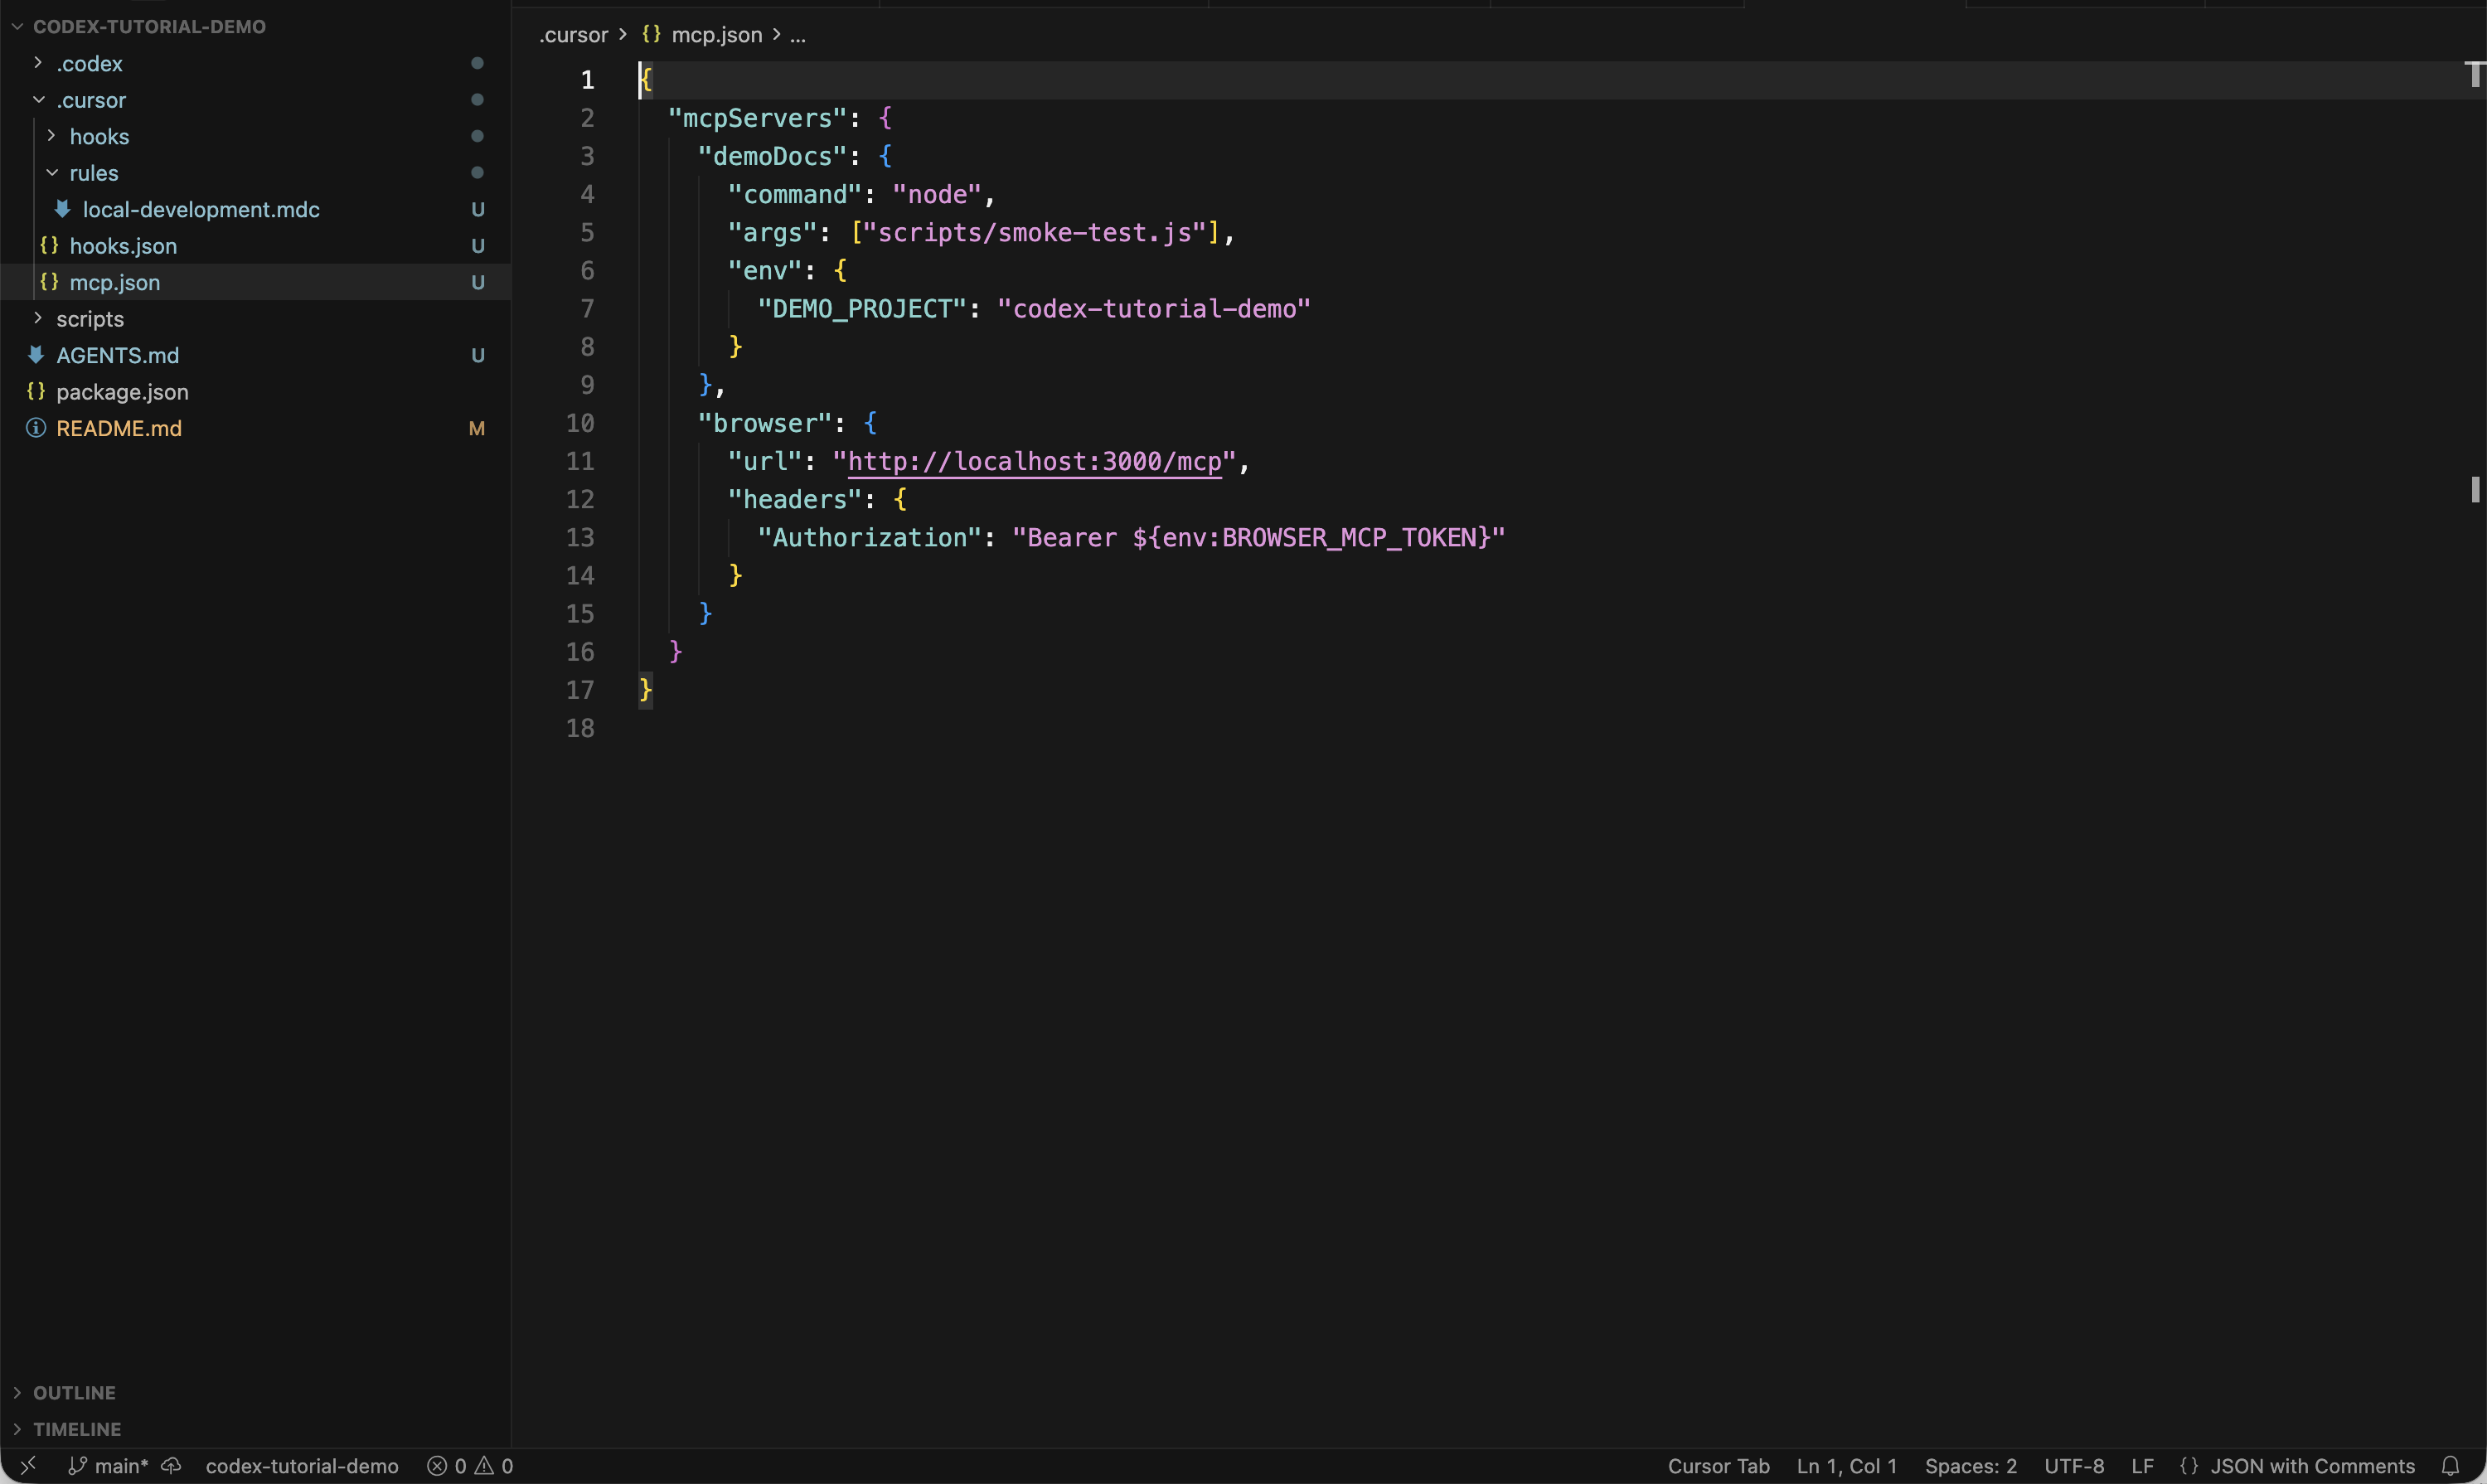Open README.md file
This screenshot has width=2487, height=1484.
click(119, 428)
